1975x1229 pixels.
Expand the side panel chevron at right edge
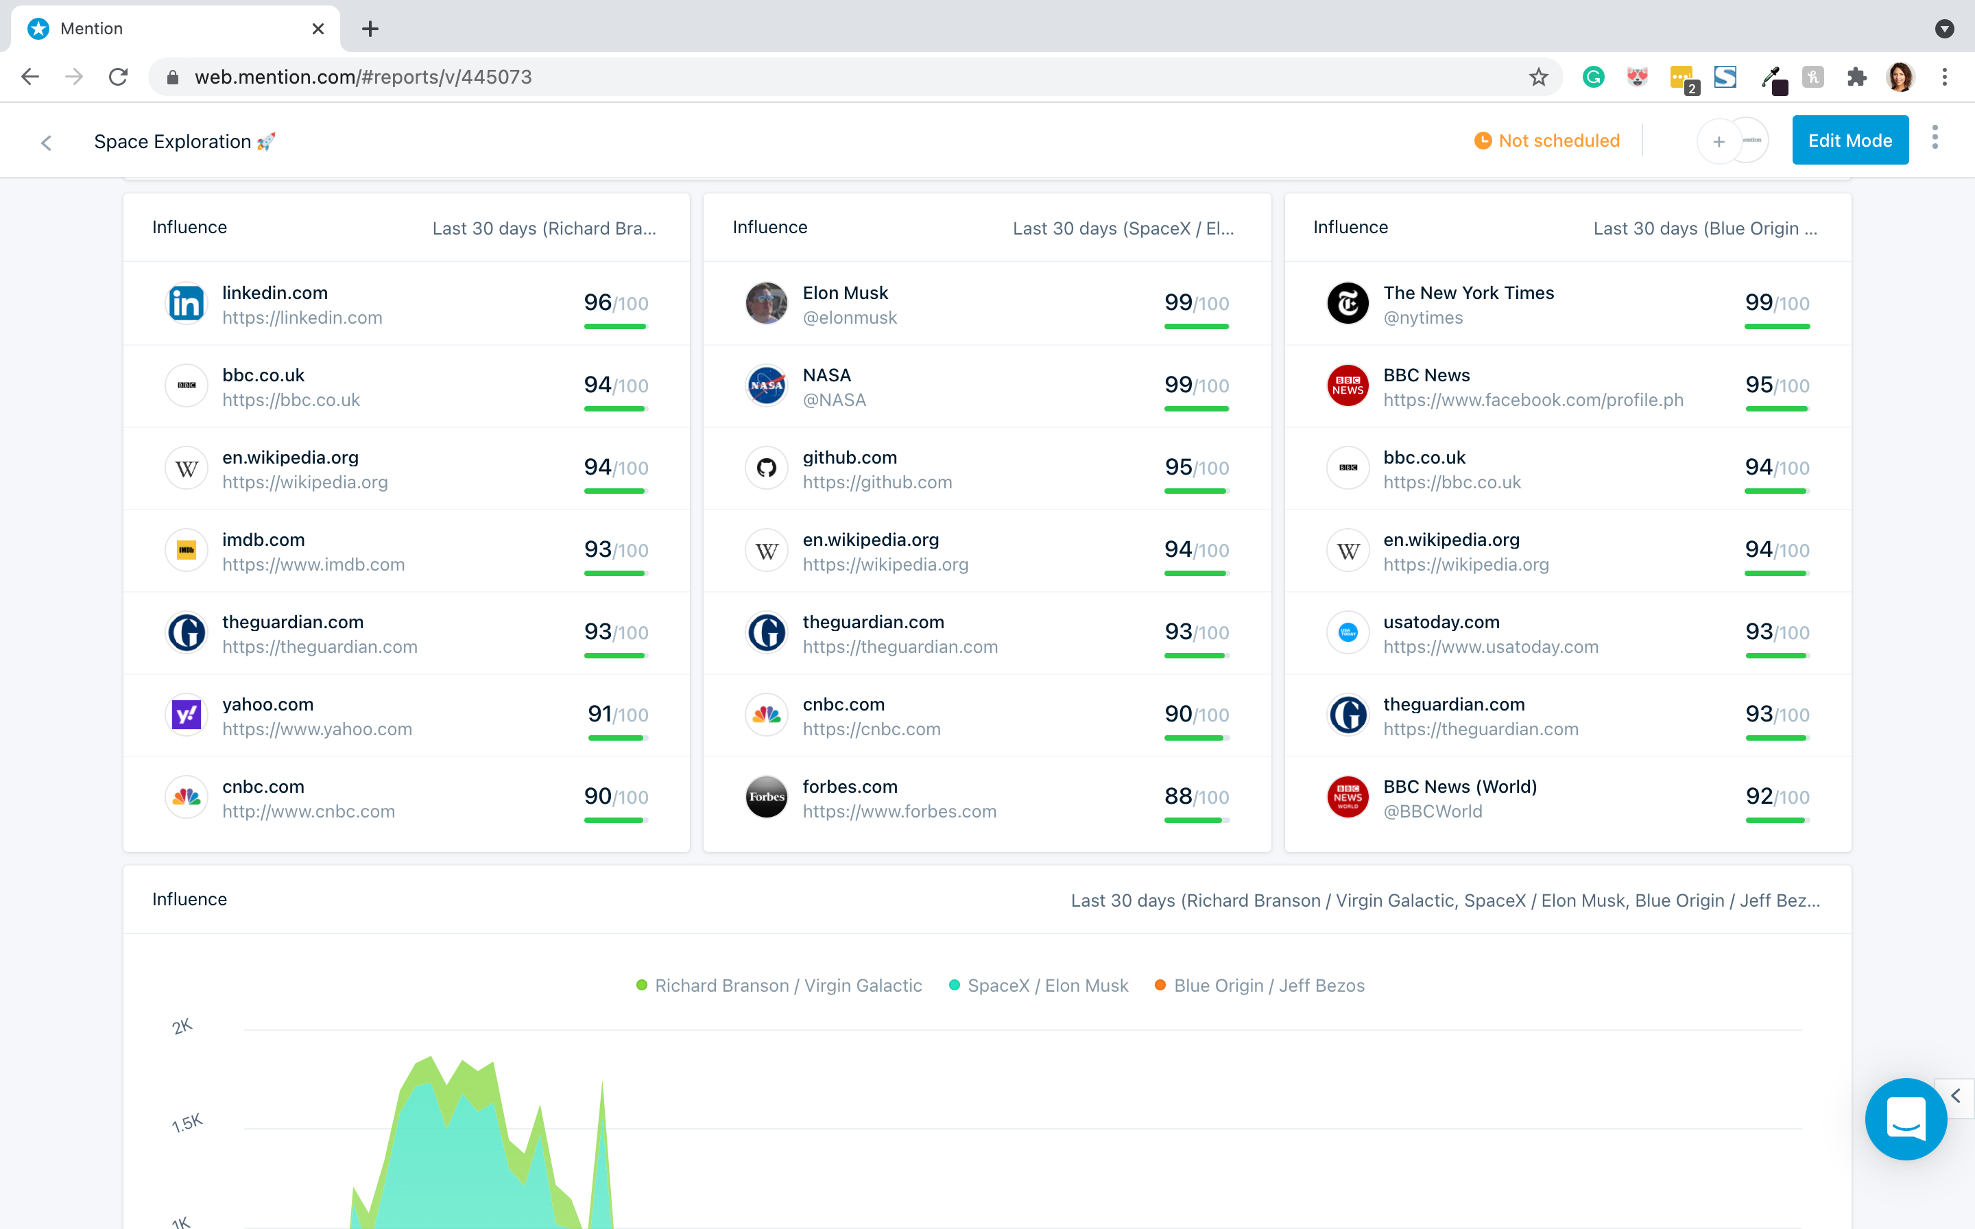point(1956,1096)
